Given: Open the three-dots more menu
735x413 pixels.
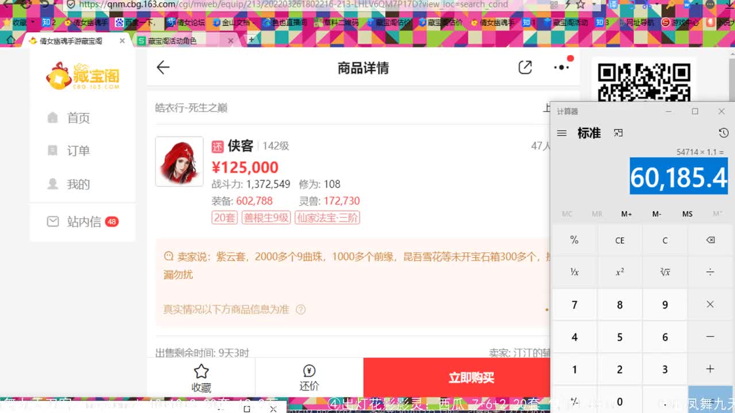Looking at the screenshot, I should click(561, 67).
